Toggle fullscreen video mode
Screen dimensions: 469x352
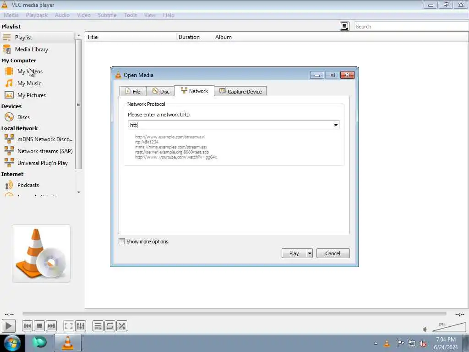(69, 326)
